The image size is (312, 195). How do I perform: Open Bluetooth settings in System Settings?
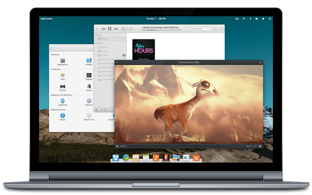(x=63, y=102)
